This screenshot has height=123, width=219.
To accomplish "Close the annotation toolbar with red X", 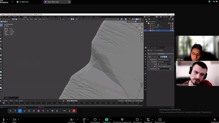I will [x=74, y=111].
